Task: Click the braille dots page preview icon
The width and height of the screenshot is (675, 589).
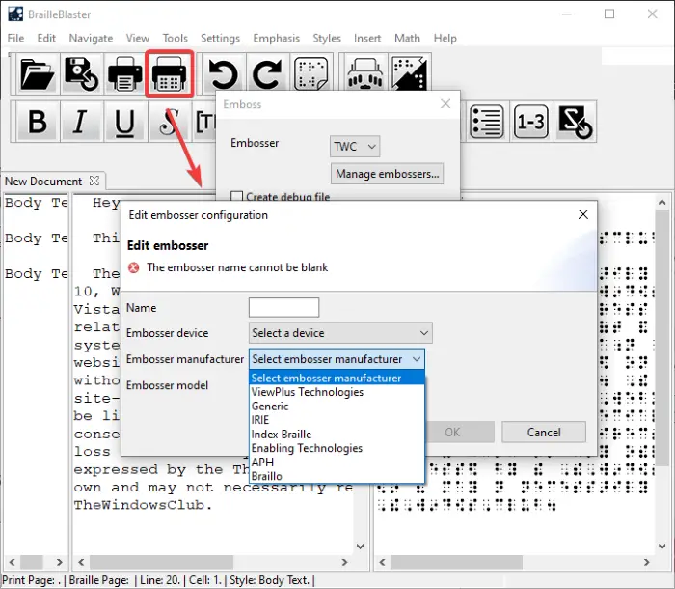Action: click(x=310, y=73)
